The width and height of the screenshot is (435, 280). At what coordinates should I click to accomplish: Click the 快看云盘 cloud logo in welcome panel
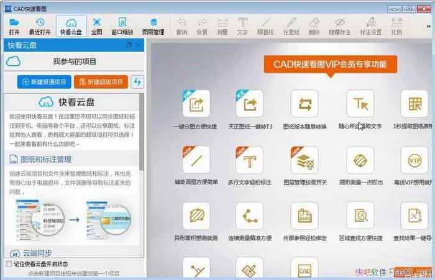(x=46, y=102)
